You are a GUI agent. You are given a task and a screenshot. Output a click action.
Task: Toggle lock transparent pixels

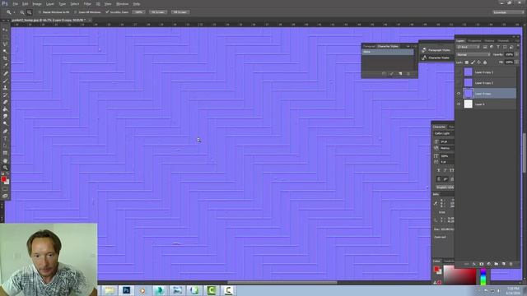[x=467, y=62]
